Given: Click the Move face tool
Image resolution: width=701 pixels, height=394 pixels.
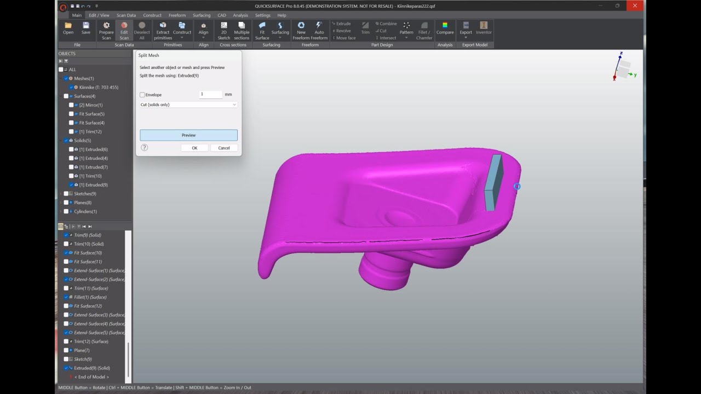Looking at the screenshot, I should pyautogui.click(x=344, y=38).
